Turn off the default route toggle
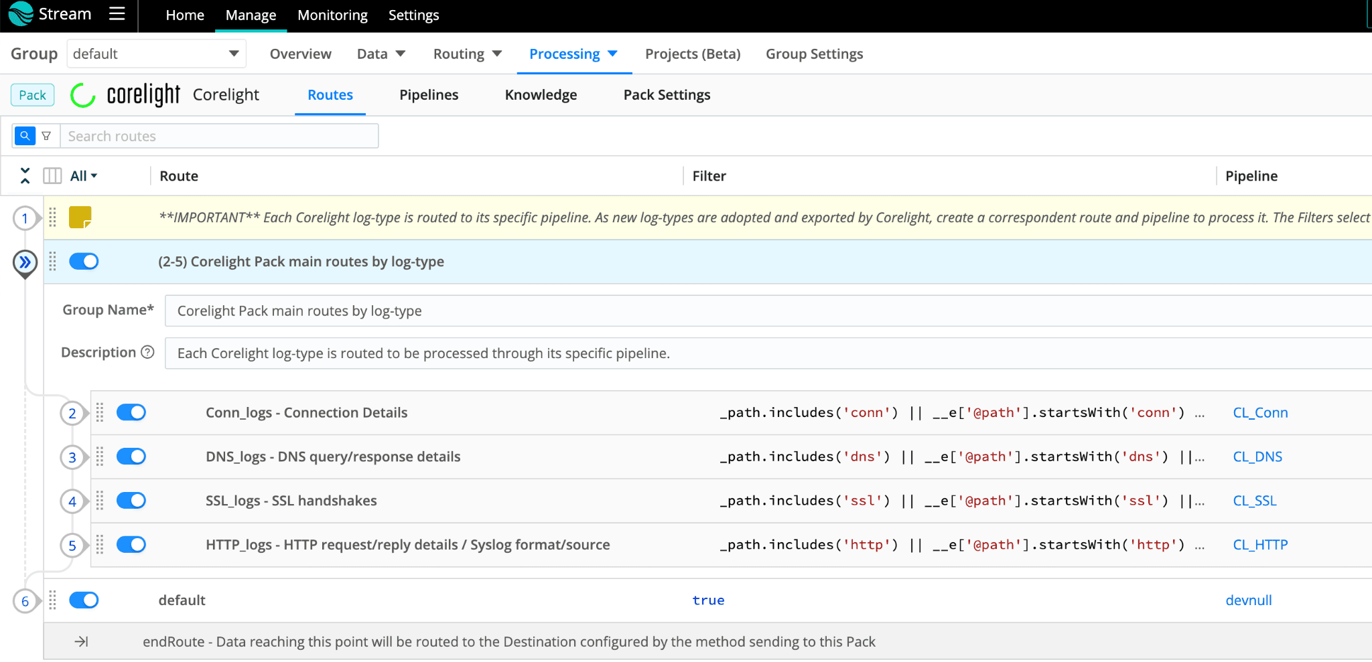Image resolution: width=1372 pixels, height=662 pixels. click(x=84, y=600)
